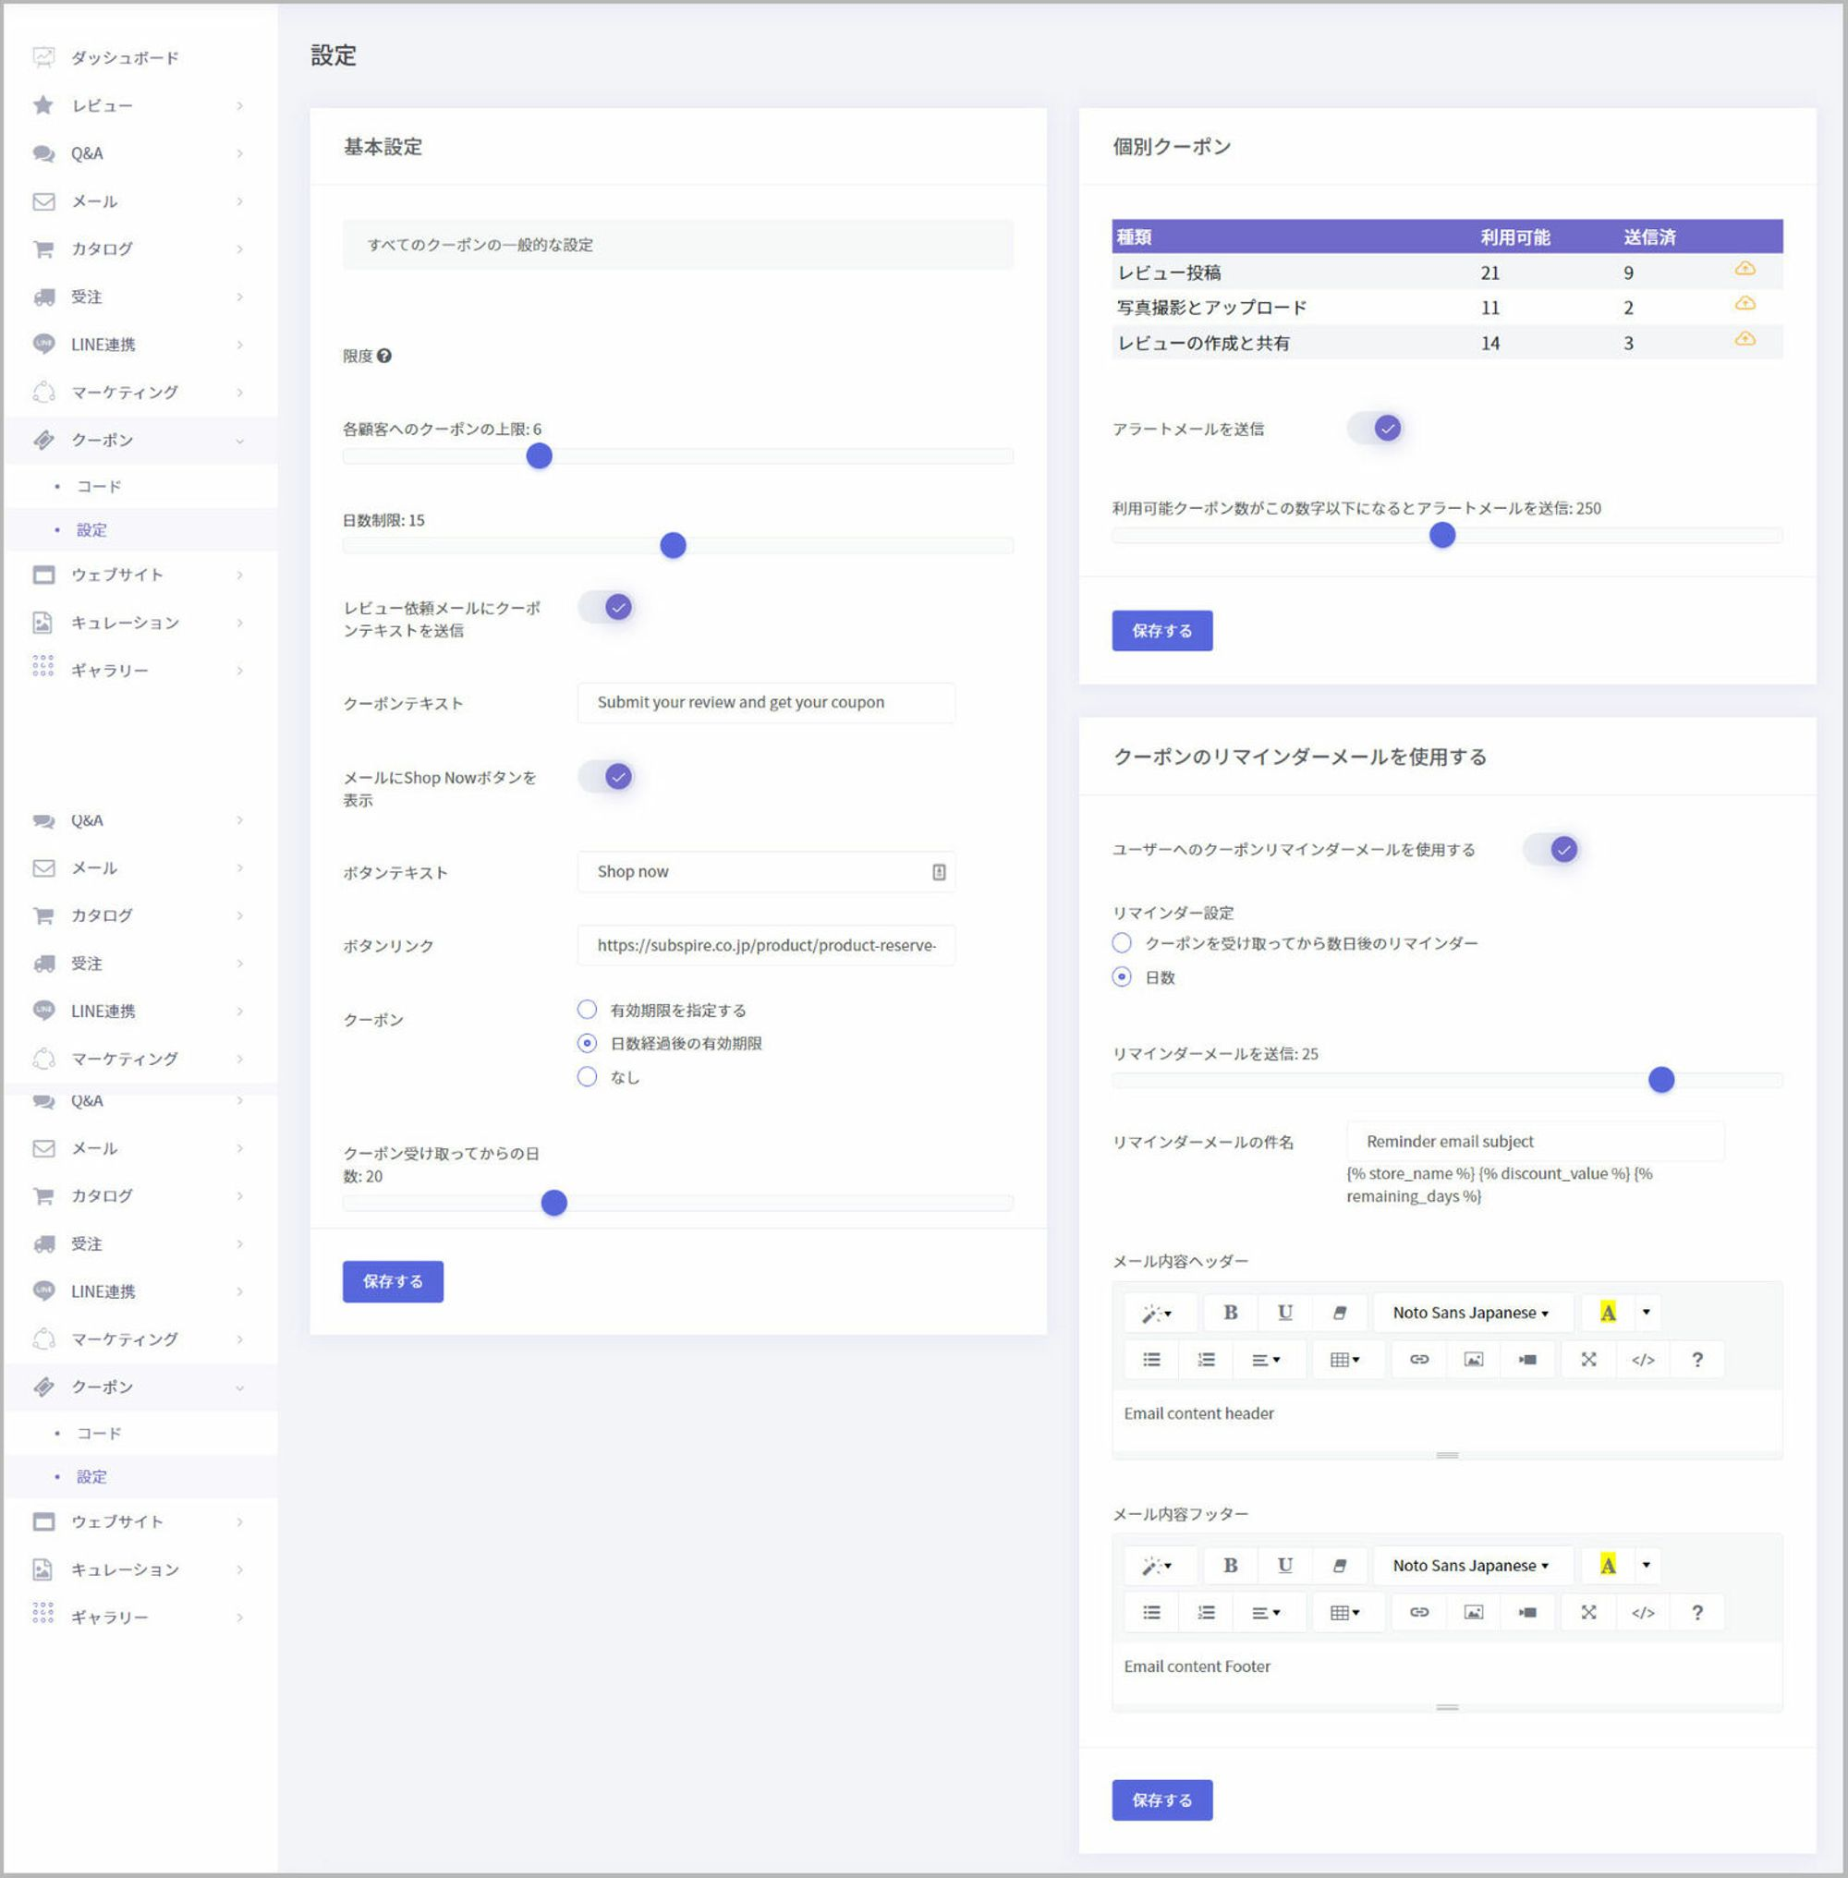Insert link in mail header editor

click(1418, 1359)
